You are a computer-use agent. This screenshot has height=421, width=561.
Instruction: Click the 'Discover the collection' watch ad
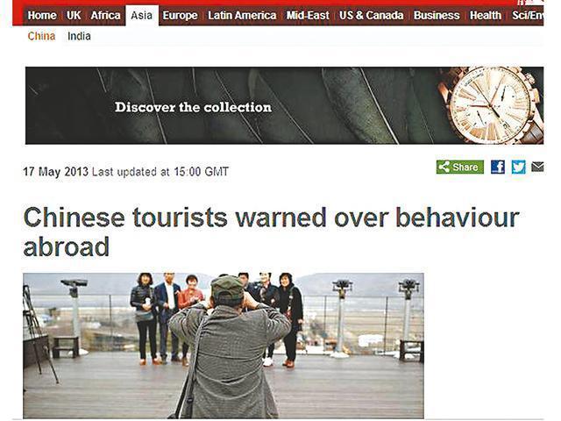(x=284, y=105)
